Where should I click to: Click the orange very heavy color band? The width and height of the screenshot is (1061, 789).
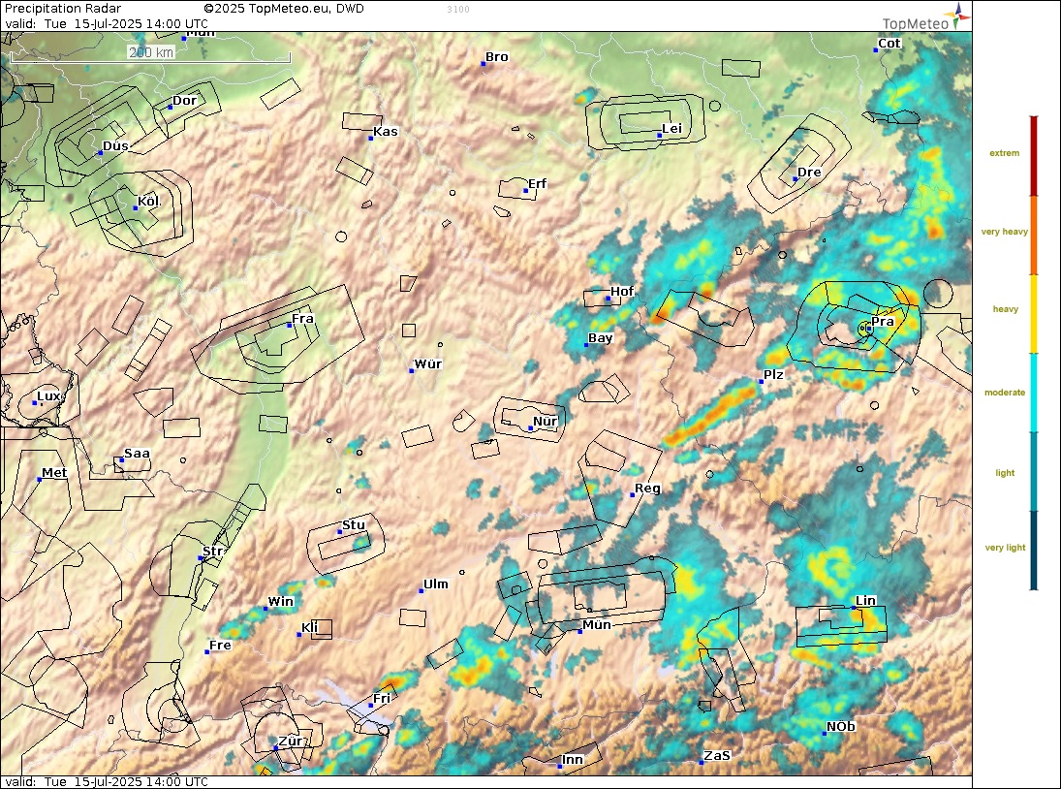(1033, 236)
